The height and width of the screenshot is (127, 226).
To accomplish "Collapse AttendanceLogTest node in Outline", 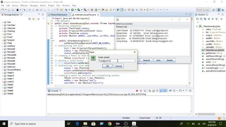I will (x=197, y=26).
